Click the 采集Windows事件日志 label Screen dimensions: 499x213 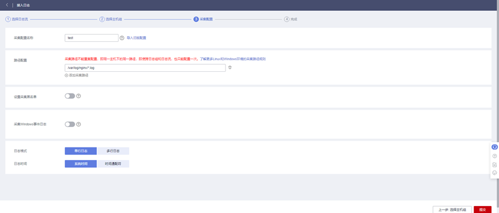tap(31, 125)
